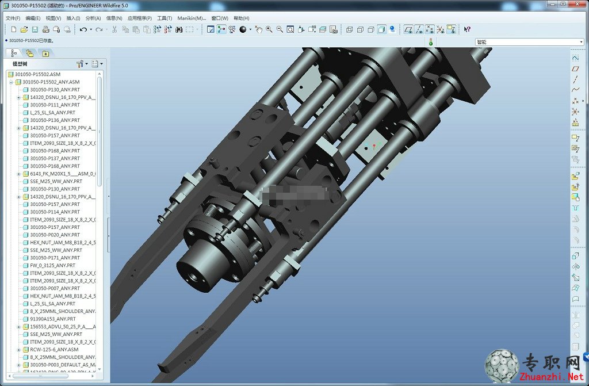Select 301050-P15502.ASM root in model tree
Screen dimensions: 589x386
[34, 74]
